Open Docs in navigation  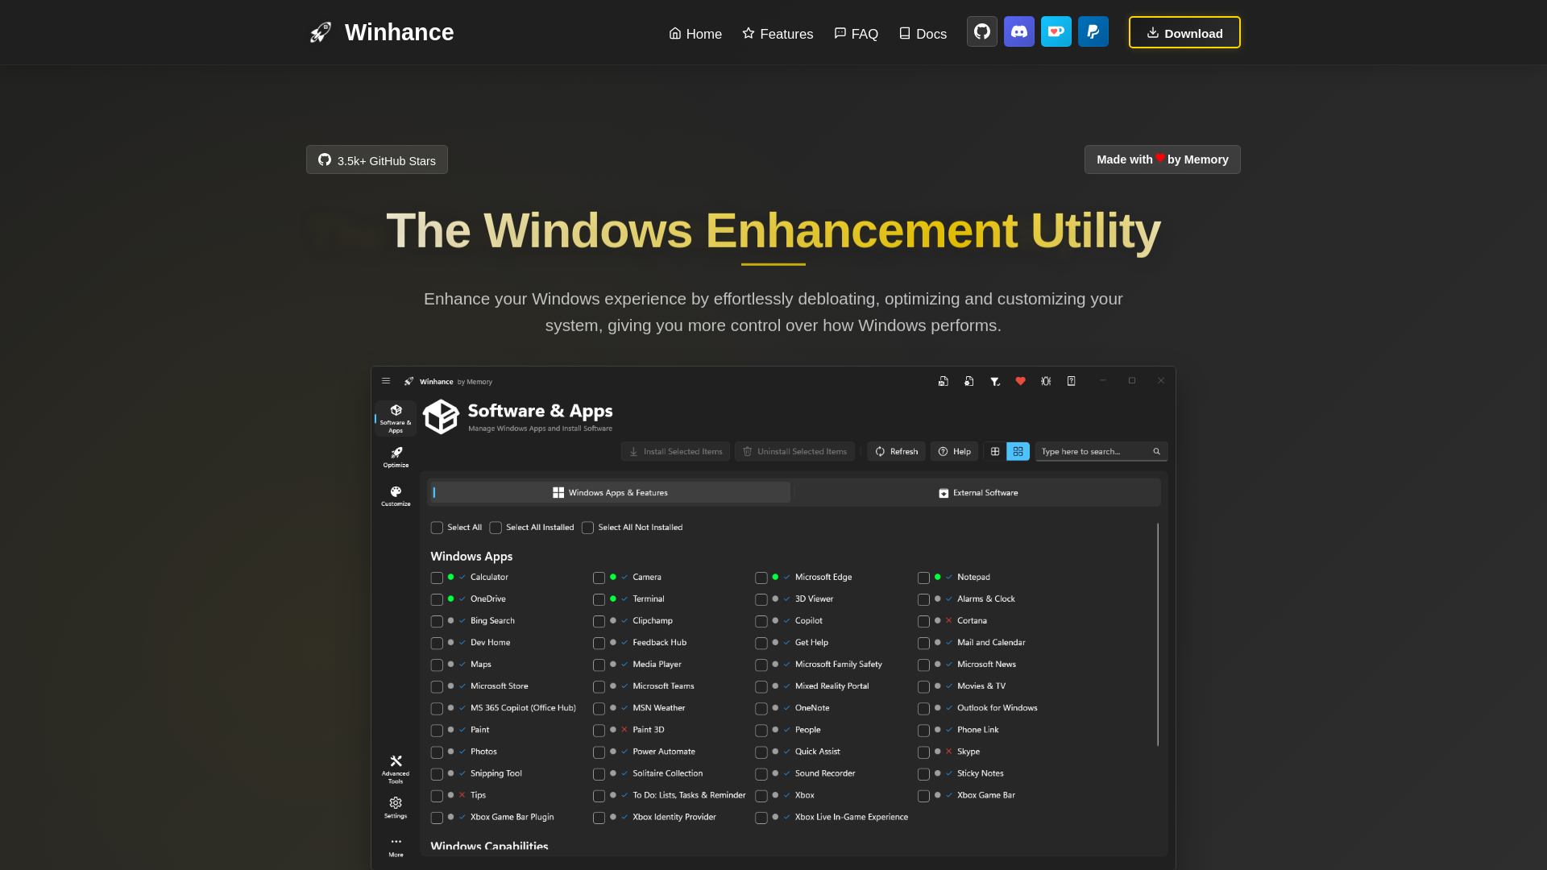923,34
